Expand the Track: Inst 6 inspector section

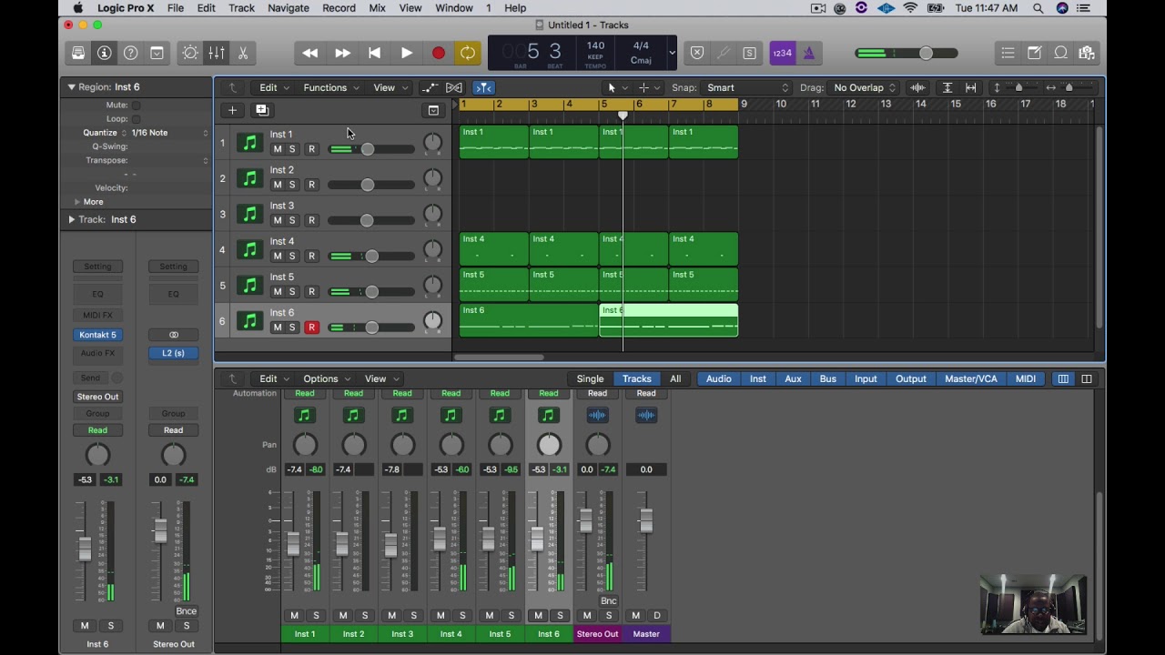pos(72,219)
